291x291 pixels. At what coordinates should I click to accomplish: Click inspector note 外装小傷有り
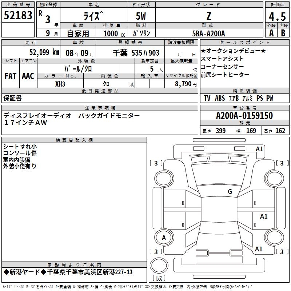[x=20, y=166]
